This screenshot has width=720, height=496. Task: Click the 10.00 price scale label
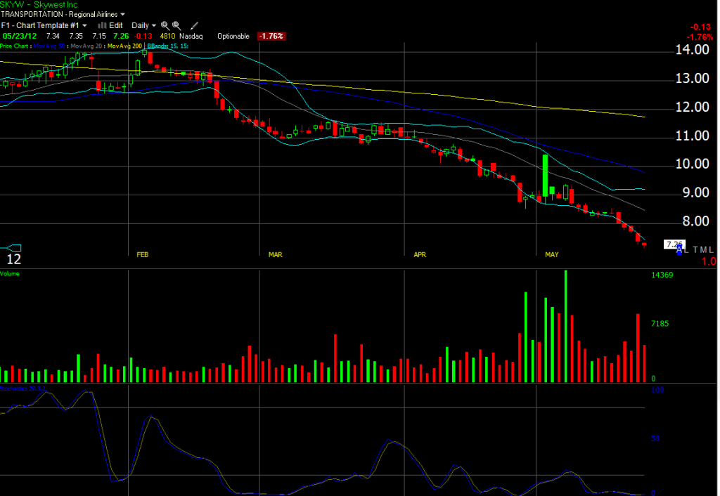[x=692, y=164]
